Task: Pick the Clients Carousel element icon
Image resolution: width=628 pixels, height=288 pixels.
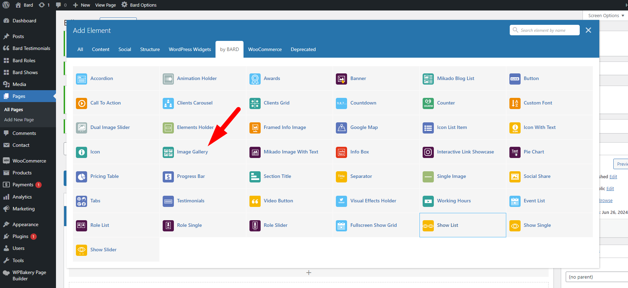Action: (x=168, y=103)
